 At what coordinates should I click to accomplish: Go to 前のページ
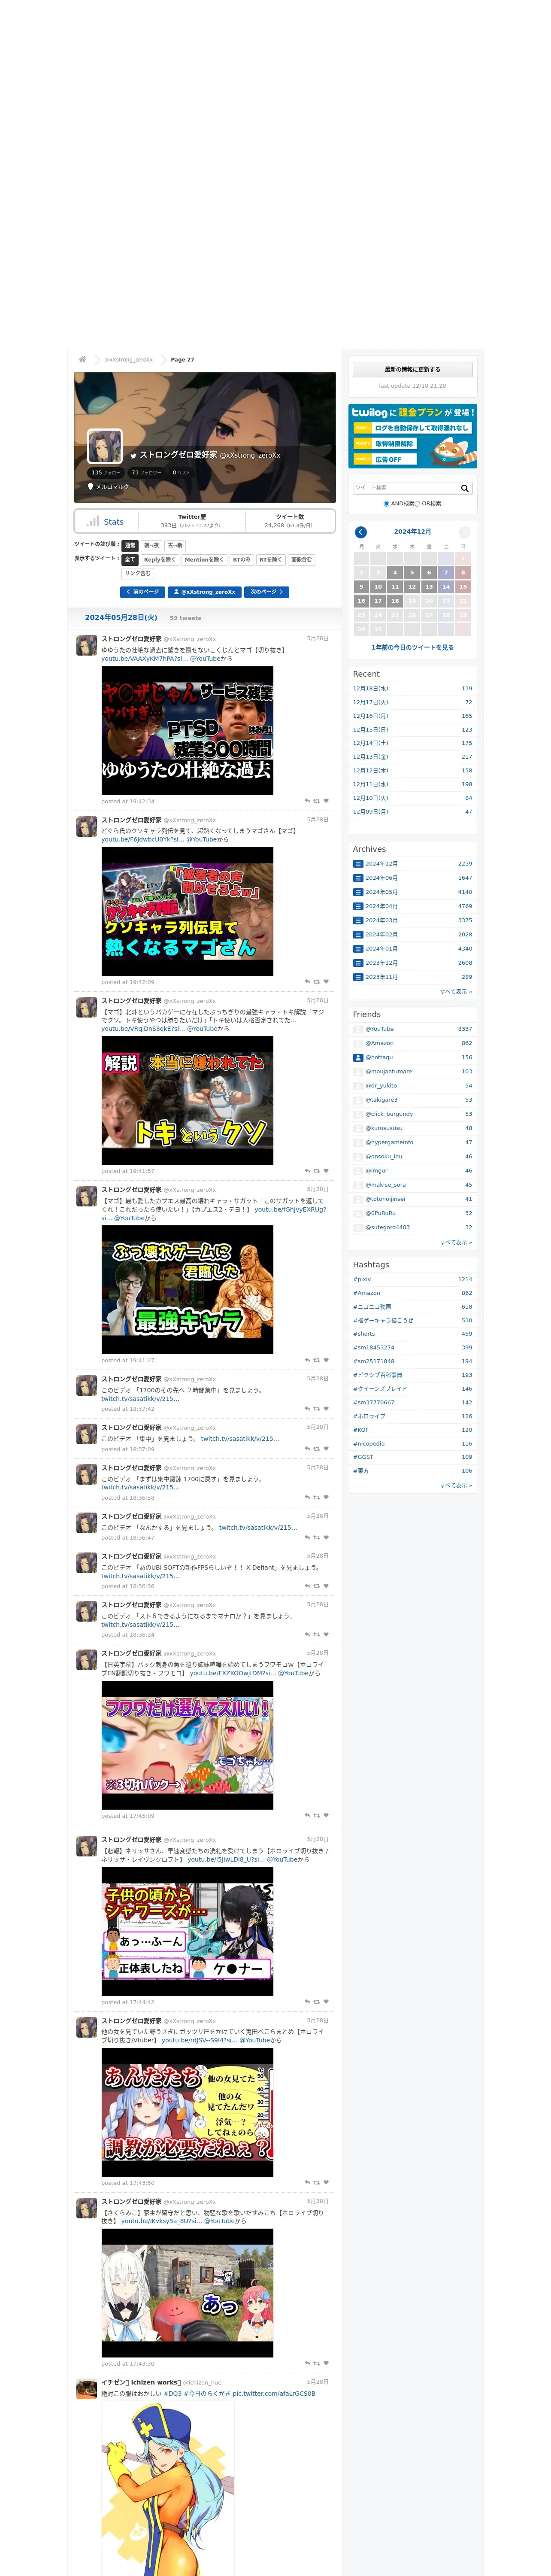click(142, 592)
